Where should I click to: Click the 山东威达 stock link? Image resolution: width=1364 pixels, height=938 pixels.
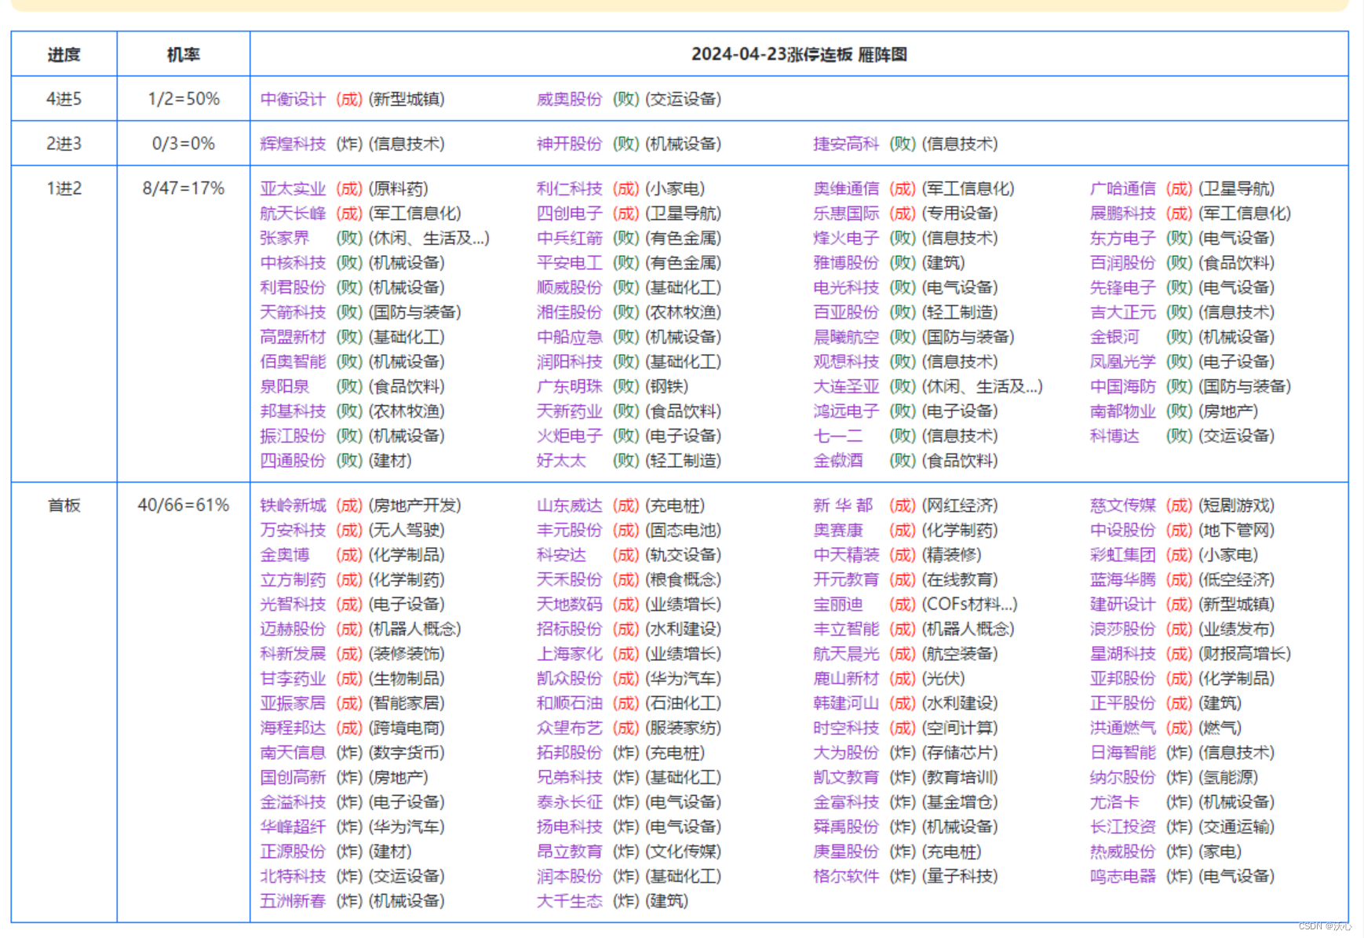(x=569, y=505)
